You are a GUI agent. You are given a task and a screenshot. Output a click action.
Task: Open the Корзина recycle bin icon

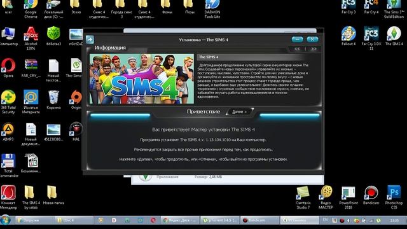point(53,100)
